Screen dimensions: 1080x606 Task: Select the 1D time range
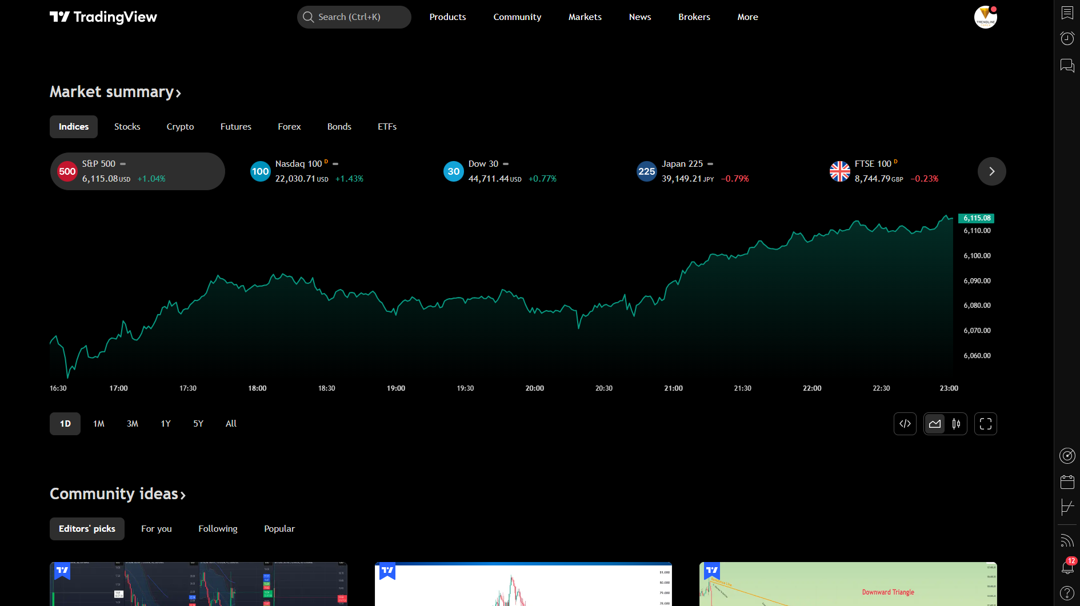(x=65, y=424)
